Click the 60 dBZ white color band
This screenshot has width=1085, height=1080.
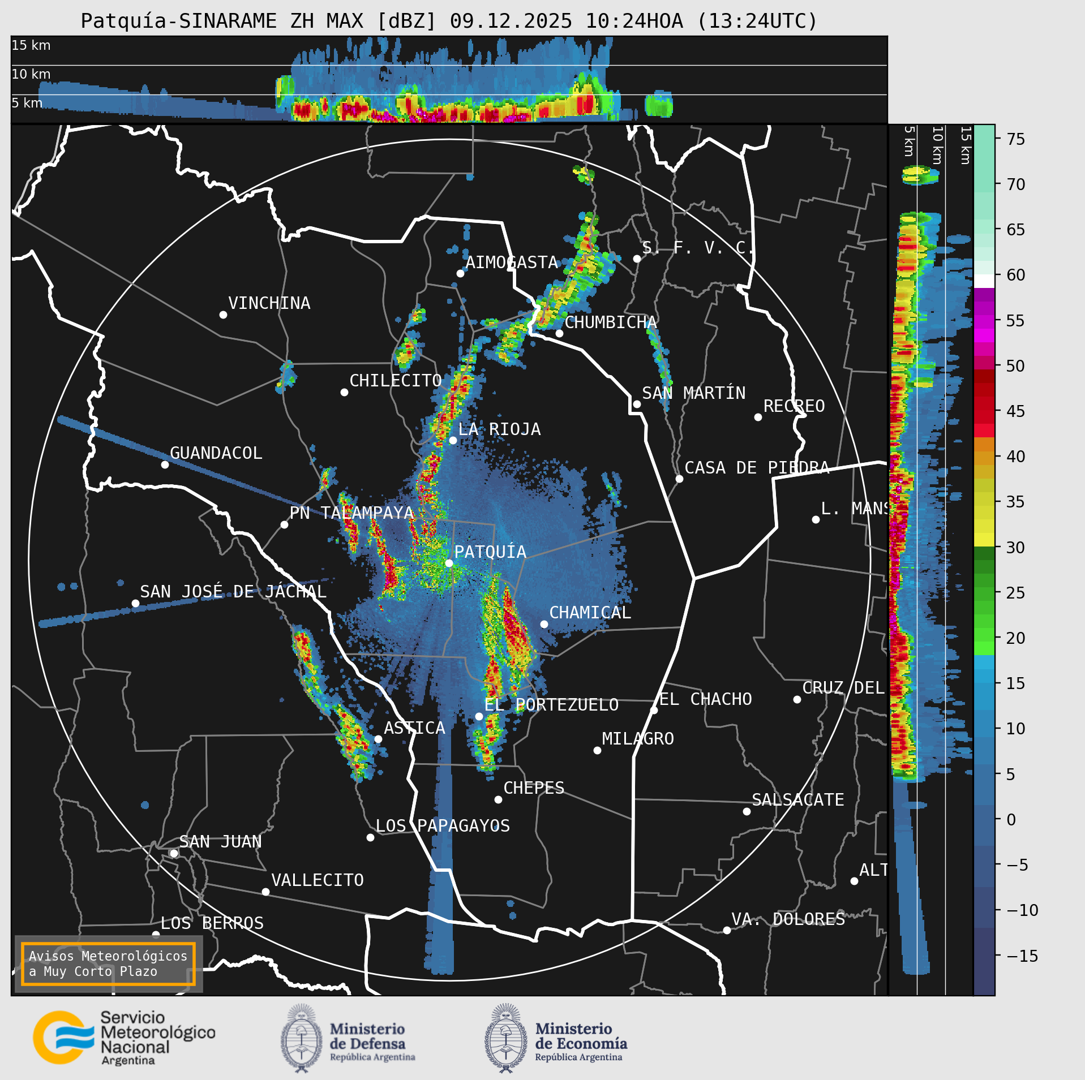(x=984, y=281)
